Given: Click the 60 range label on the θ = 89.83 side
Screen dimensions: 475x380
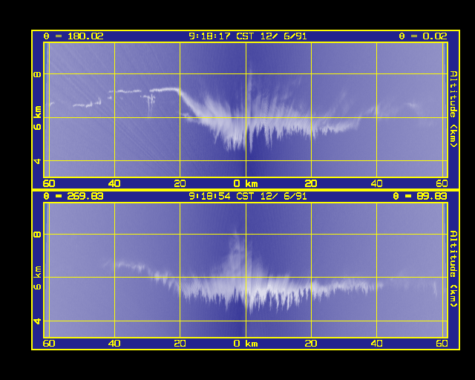Looking at the screenshot, I should [x=442, y=344].
